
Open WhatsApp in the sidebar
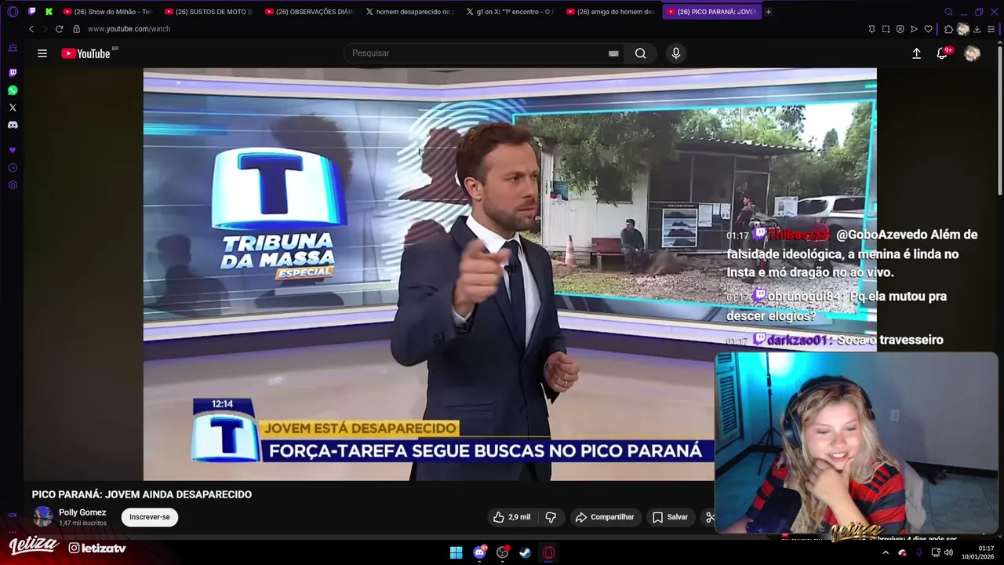coord(13,90)
